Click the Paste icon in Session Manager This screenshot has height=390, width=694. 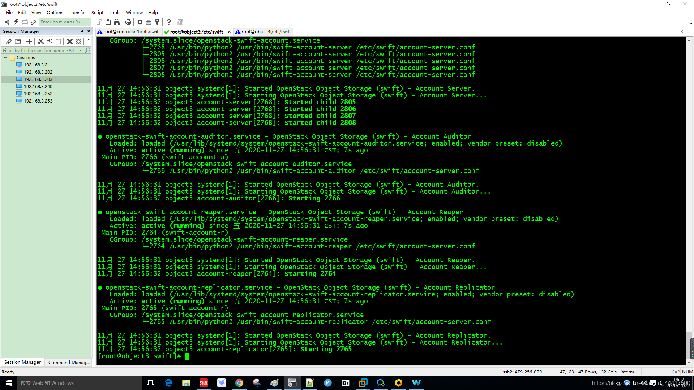coord(58,42)
